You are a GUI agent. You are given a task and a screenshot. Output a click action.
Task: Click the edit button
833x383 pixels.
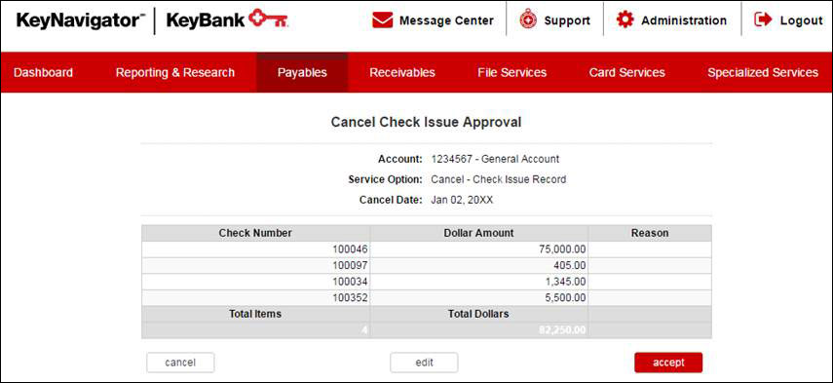pyautogui.click(x=424, y=363)
